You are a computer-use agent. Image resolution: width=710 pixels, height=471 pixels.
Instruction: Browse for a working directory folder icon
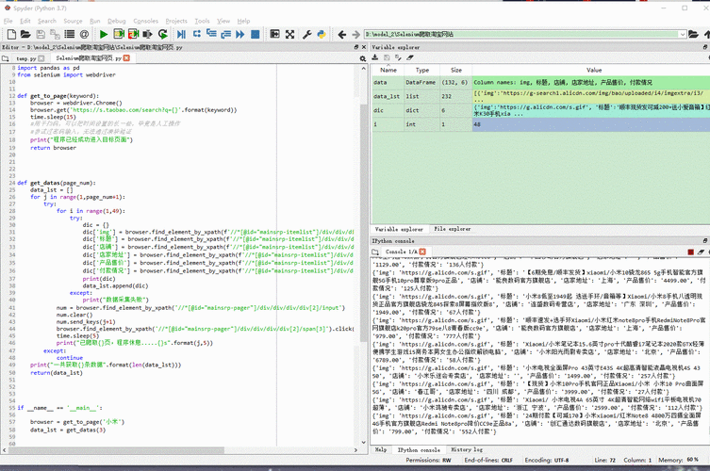point(693,34)
